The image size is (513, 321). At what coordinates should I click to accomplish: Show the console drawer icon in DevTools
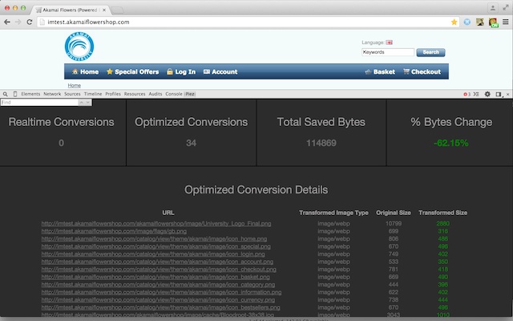tap(476, 94)
